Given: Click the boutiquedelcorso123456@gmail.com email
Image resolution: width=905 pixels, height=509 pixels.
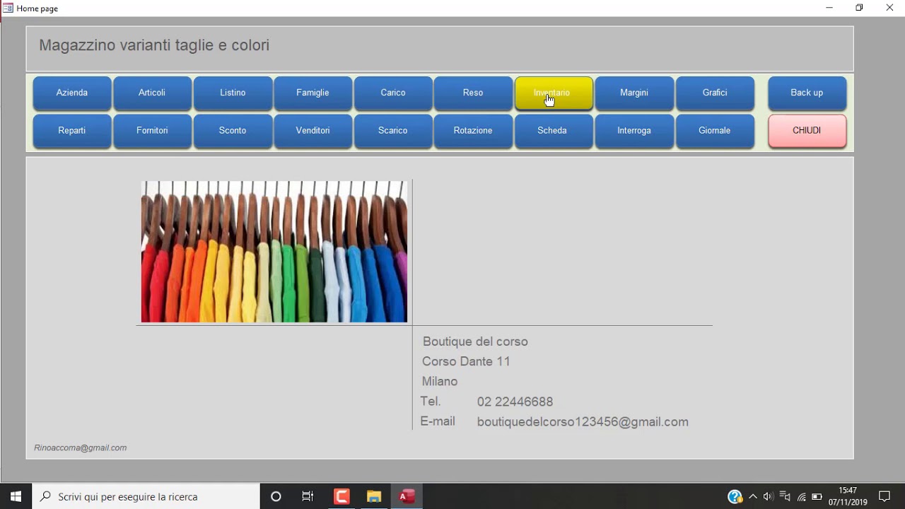Looking at the screenshot, I should (583, 422).
